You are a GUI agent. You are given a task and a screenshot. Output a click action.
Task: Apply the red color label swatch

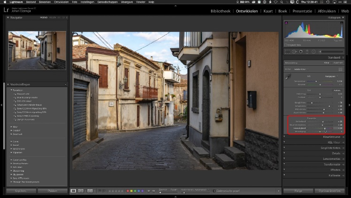[128, 191]
